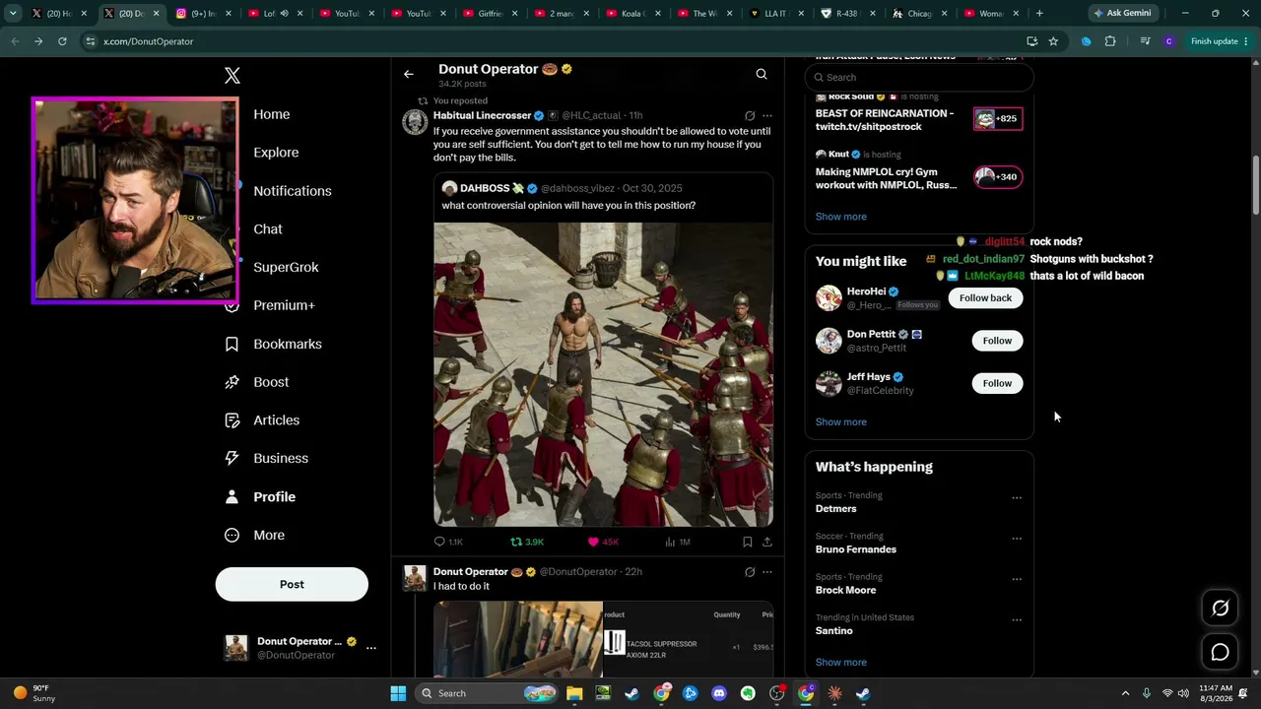Open the floating chat messages button
Viewport: 1261px width, 709px height.
coord(1220,652)
